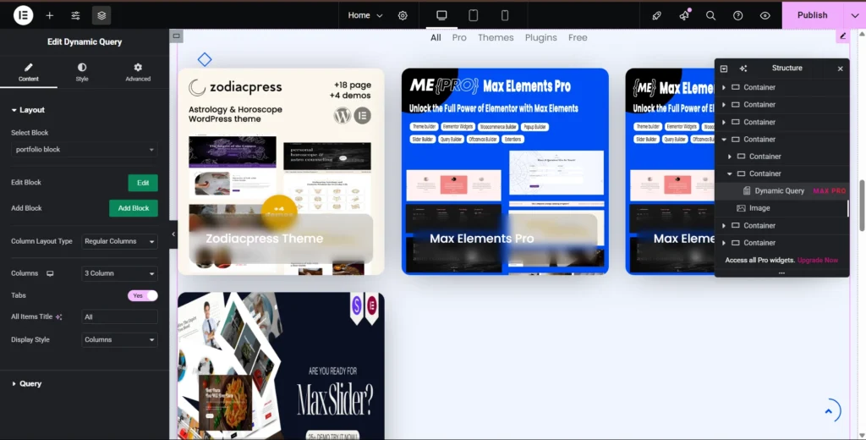
Task: Click the Publish button
Action: 813,15
